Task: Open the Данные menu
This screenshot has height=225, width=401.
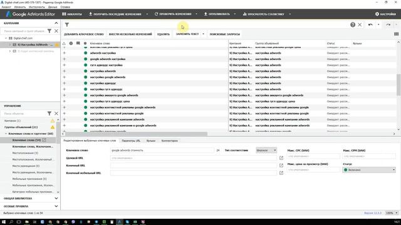Action: coord(53,7)
